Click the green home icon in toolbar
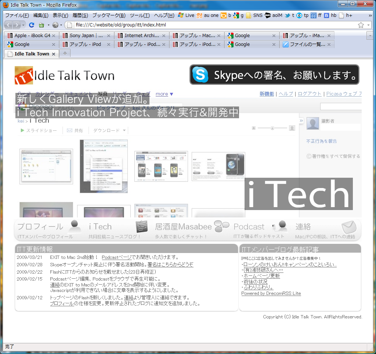This screenshot has width=376, height=354. click(x=41, y=25)
